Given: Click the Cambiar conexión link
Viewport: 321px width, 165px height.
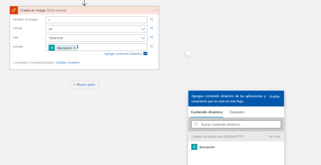Looking at the screenshot, I should pos(68,63).
